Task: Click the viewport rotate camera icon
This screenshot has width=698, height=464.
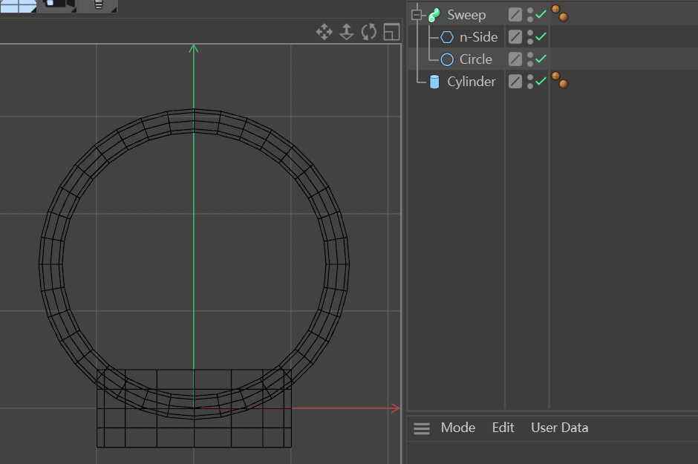Action: (x=369, y=32)
